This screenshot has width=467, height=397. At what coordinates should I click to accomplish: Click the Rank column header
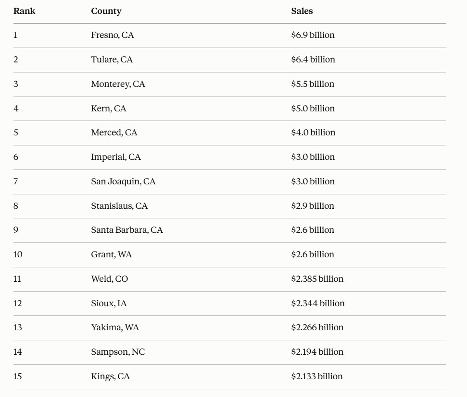[x=24, y=11]
